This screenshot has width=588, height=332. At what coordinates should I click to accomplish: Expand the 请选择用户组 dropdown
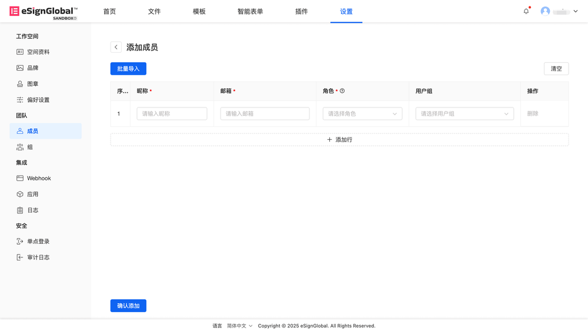(465, 114)
